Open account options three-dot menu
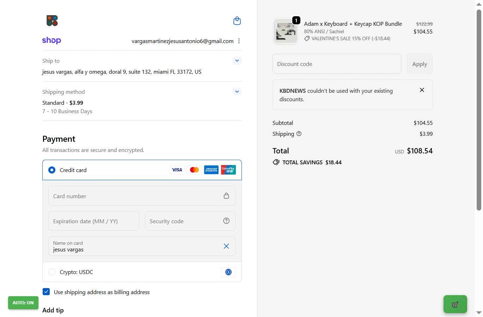The image size is (483, 317). pyautogui.click(x=239, y=41)
